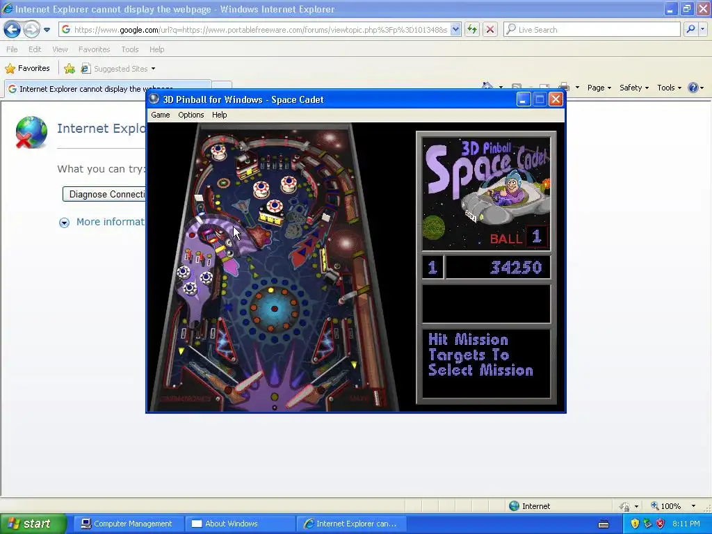Viewport: 712px width, 534px height.
Task: Open the Options menu in 3D Pinball
Action: [191, 115]
